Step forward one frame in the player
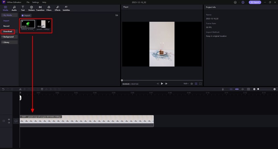The width and height of the screenshot is (278, 149). [166, 84]
